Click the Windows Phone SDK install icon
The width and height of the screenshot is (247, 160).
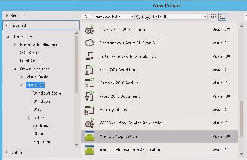89,56
